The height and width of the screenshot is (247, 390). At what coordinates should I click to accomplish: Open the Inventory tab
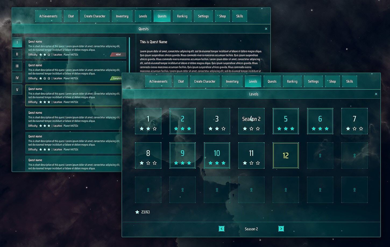tap(232, 81)
